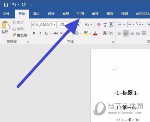Click the bullets list icon
Viewport: 150px width, 122px height.
coord(120,25)
